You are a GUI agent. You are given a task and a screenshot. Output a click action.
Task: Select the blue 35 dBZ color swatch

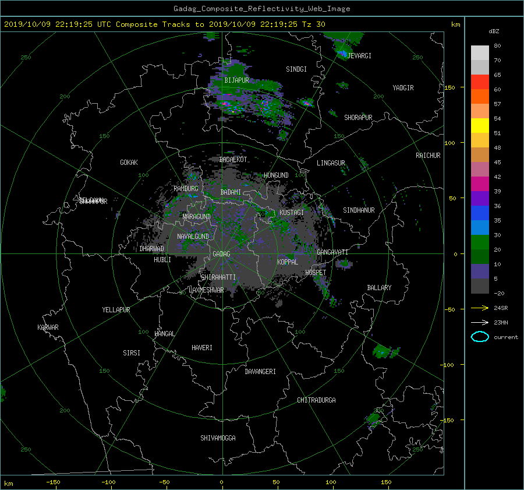[480, 213]
